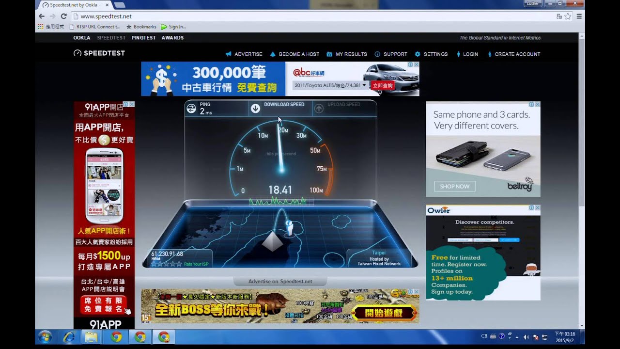Close the Owler ad
Screen dimensions: 620x349
[537, 207]
